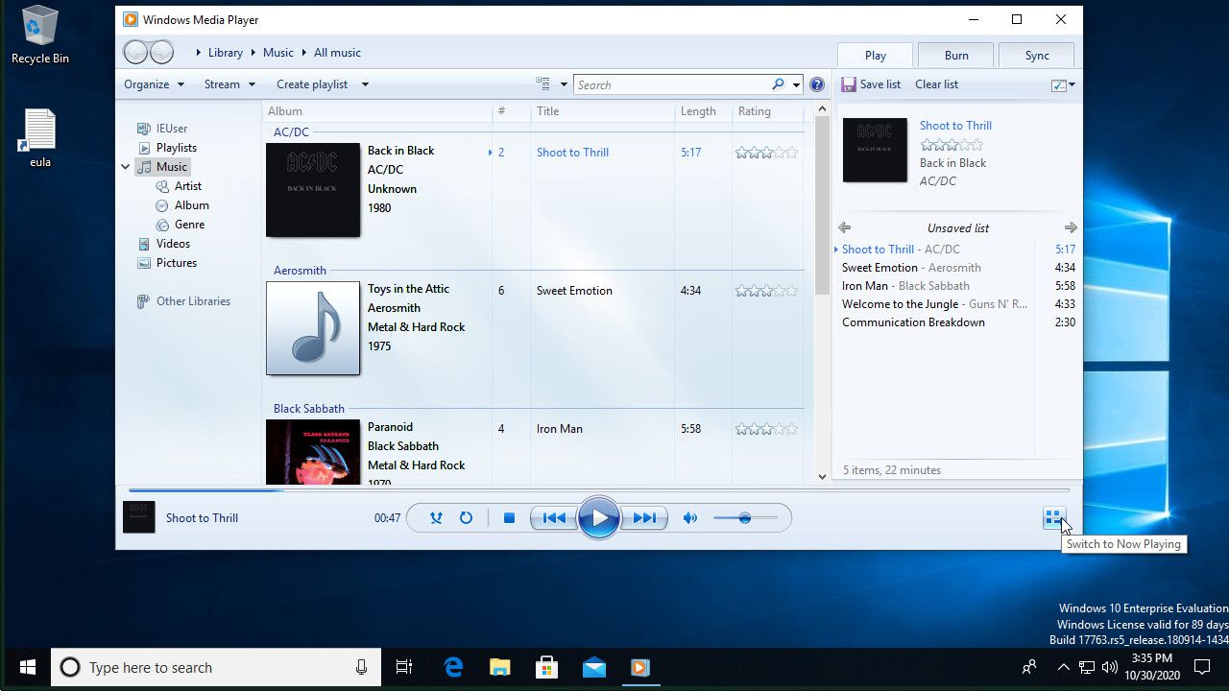The image size is (1229, 691).
Task: Switch to the Play tab
Action: (876, 55)
